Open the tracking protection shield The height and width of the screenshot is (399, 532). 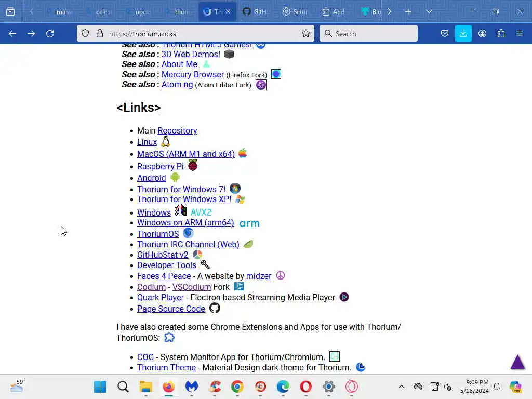pyautogui.click(x=85, y=33)
